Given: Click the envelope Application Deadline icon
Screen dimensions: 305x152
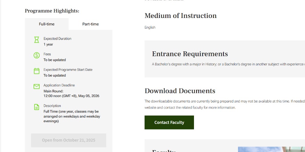Looking at the screenshot, I should [x=37, y=87].
